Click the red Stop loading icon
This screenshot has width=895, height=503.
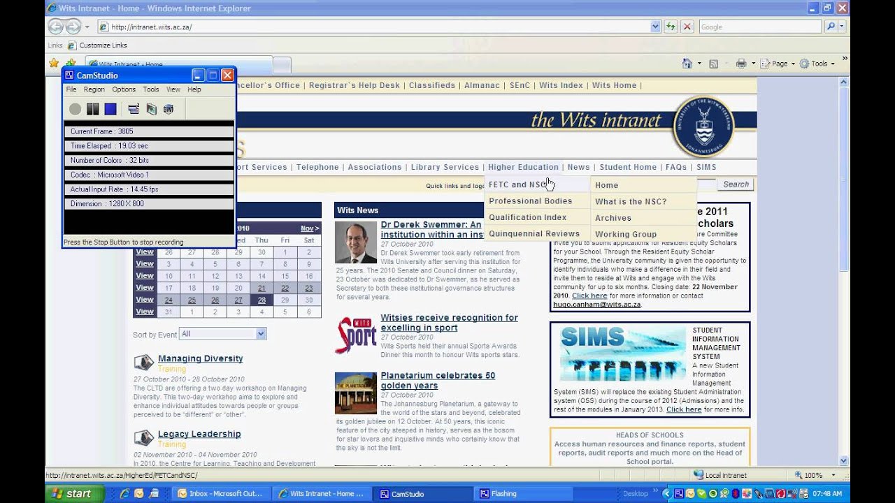tap(687, 27)
